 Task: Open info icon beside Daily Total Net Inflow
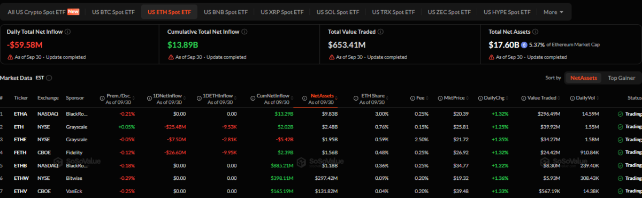[68, 32]
